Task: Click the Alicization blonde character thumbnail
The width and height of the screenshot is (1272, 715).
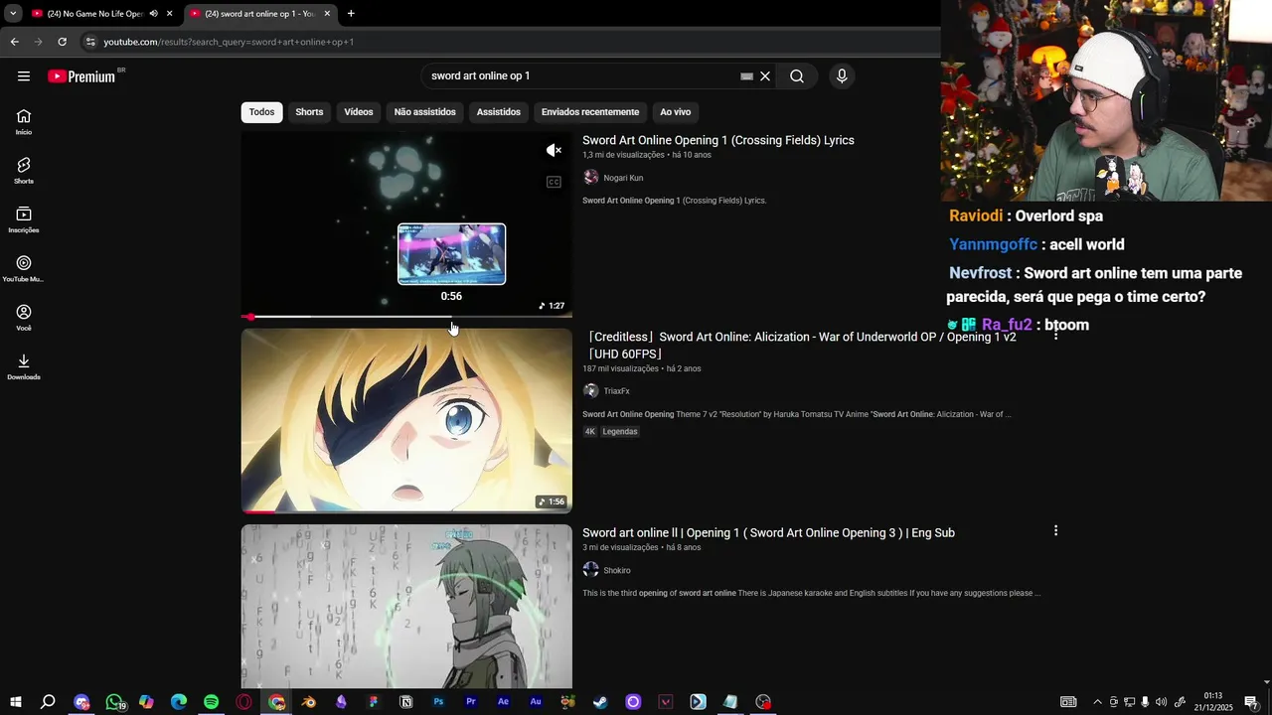Action: [x=406, y=420]
